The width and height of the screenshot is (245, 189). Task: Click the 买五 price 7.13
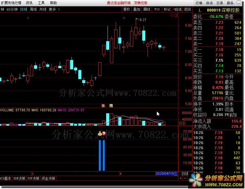point(219,71)
